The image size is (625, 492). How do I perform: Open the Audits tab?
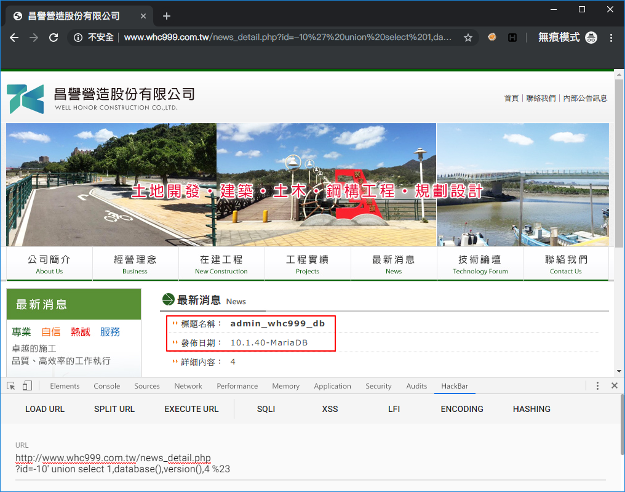[416, 386]
